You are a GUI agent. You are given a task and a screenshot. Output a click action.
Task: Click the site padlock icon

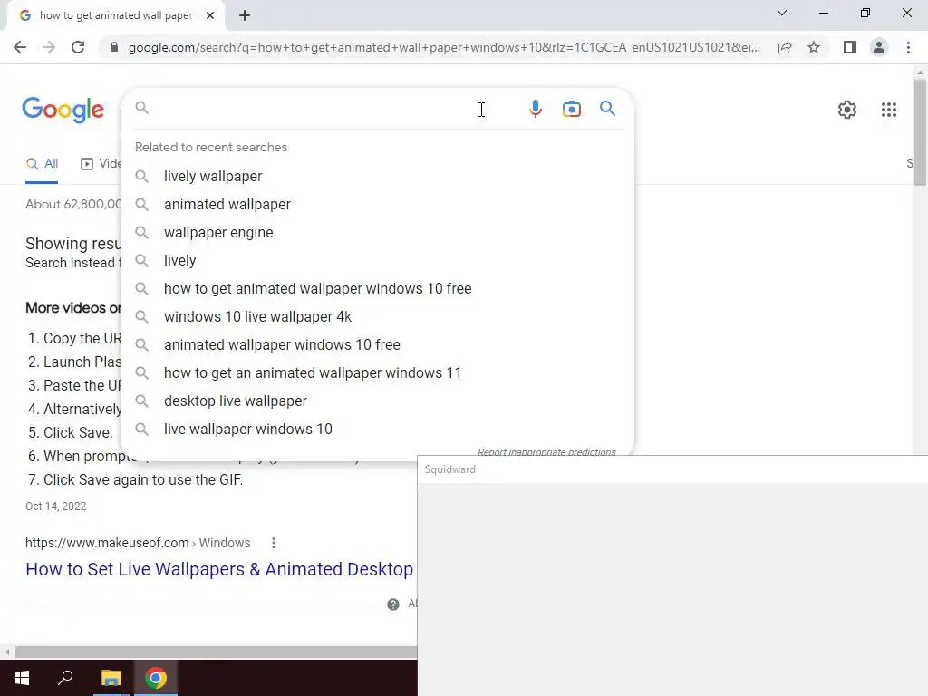(x=113, y=47)
